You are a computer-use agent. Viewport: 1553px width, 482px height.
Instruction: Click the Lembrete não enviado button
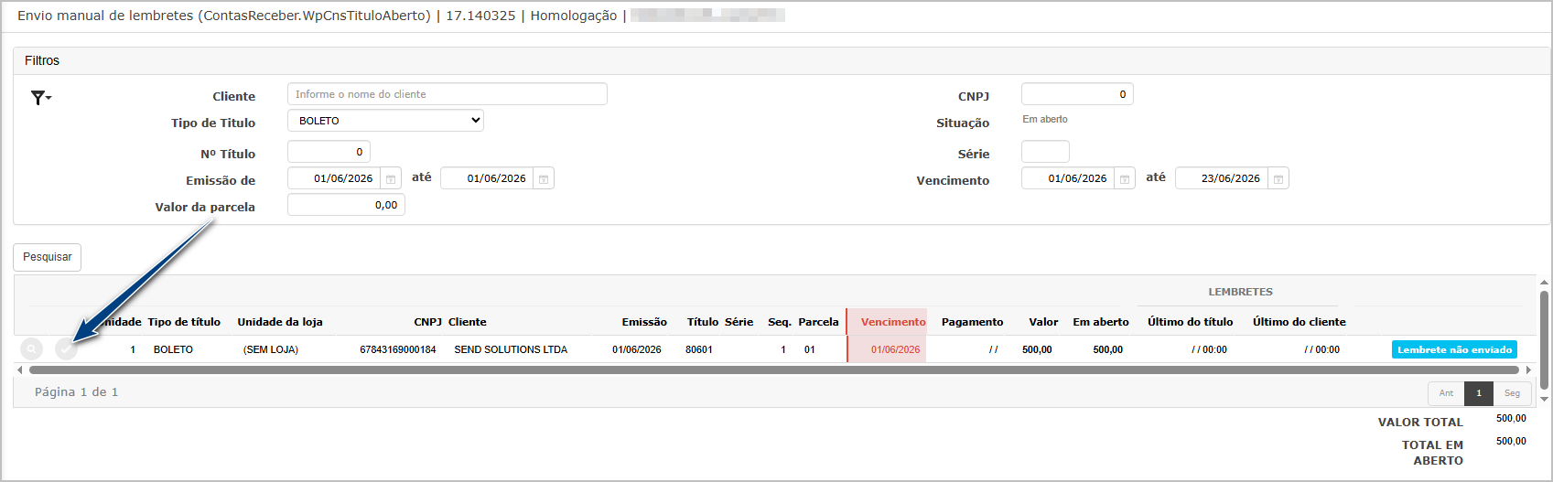1454,349
